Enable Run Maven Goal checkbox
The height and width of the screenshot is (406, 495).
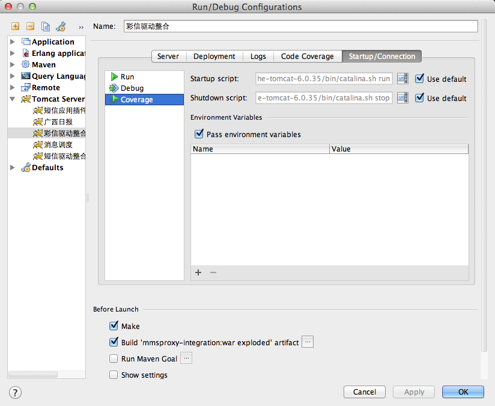[x=114, y=358]
